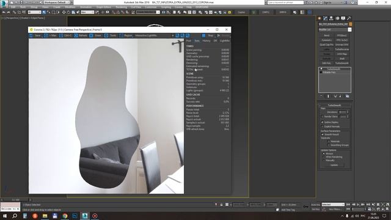
Task: Click the object color swatch beside name field
Action: coord(350,24)
